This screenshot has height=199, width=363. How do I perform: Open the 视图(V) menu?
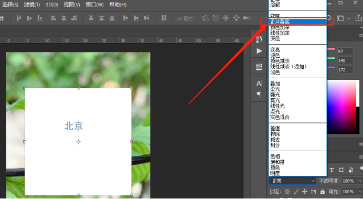click(72, 5)
